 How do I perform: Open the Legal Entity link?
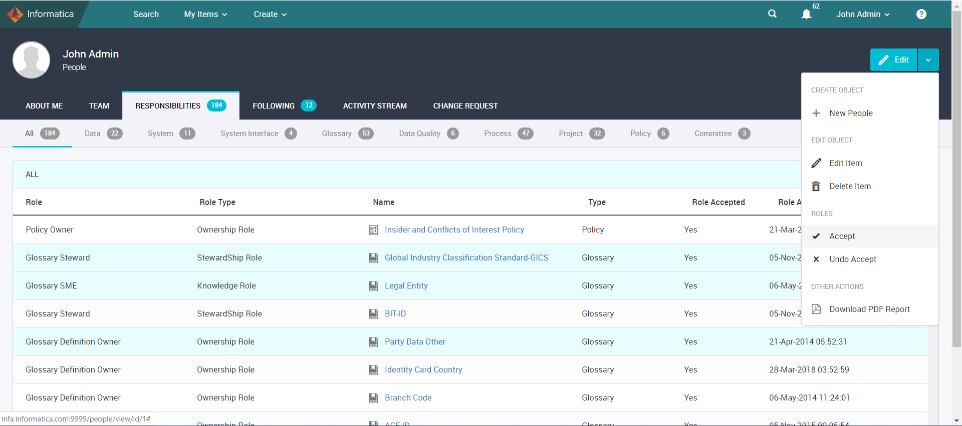pos(406,286)
